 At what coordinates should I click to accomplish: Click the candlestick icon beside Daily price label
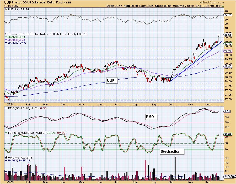click(6, 34)
